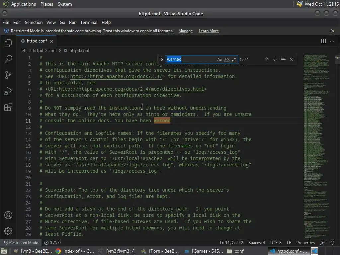Open the View menu
This screenshot has height=255, width=340.
click(x=51, y=22)
